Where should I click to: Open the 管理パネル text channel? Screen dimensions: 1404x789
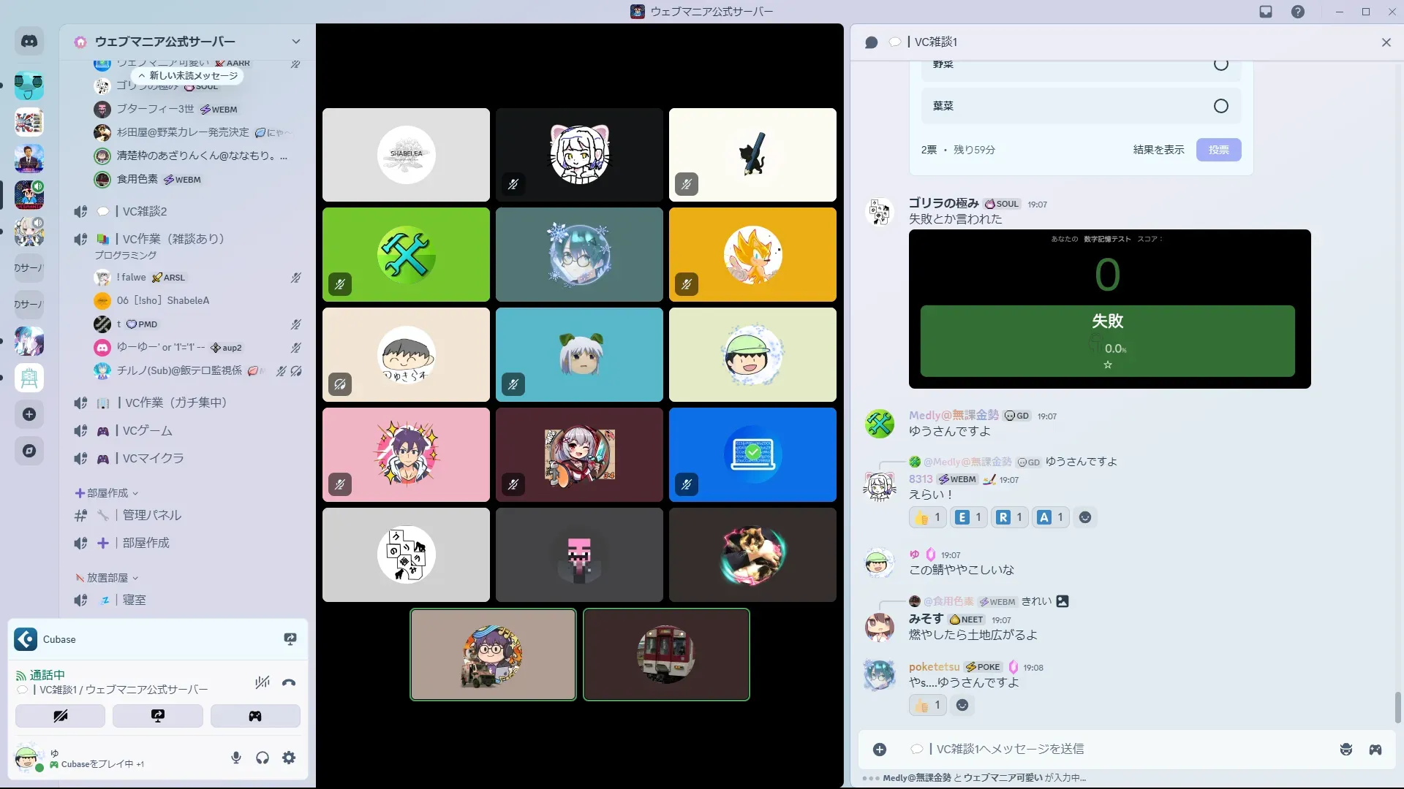151,515
